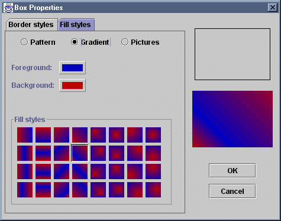Screen dimensions: 281x221
Task: Switch to the Border styles tab
Action: point(31,25)
